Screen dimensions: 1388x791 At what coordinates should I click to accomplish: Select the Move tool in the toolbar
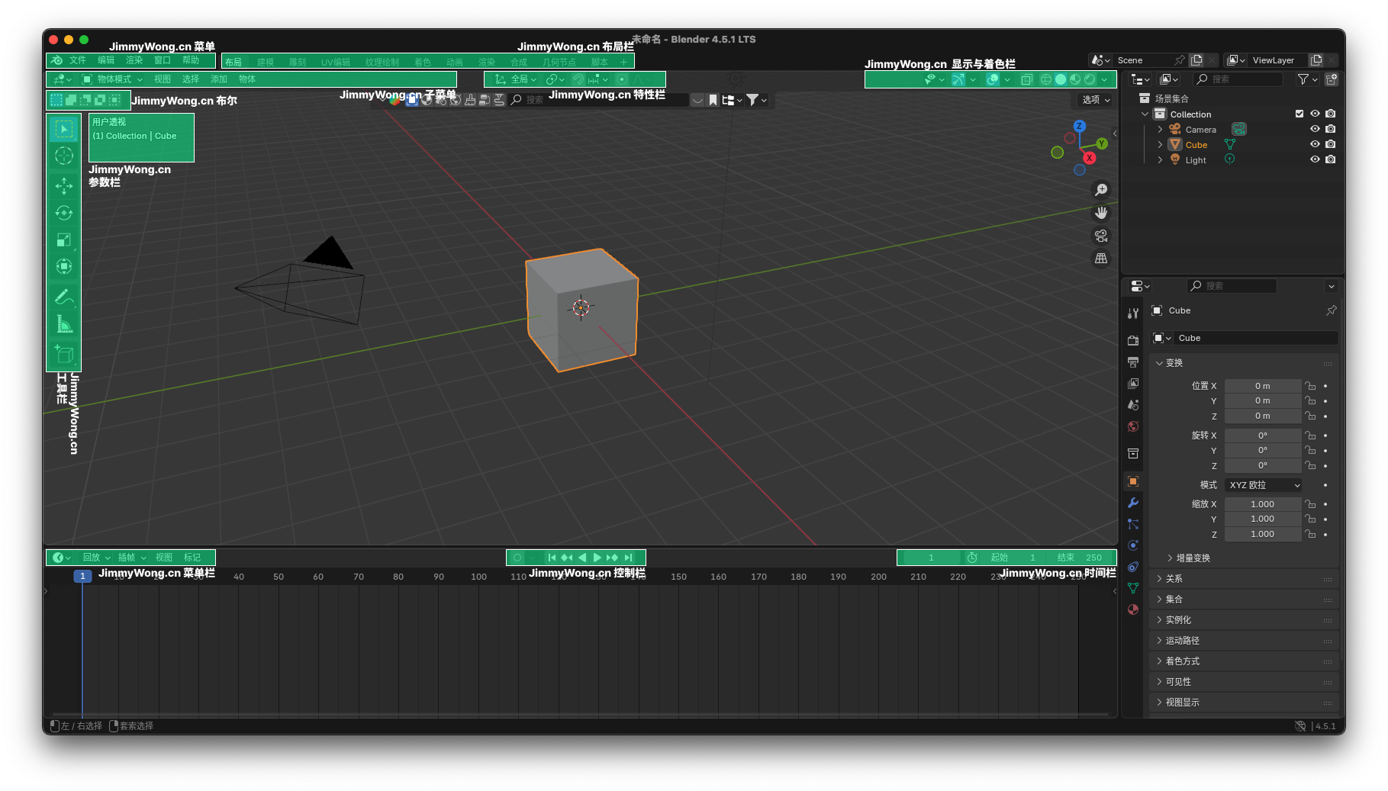click(x=64, y=185)
